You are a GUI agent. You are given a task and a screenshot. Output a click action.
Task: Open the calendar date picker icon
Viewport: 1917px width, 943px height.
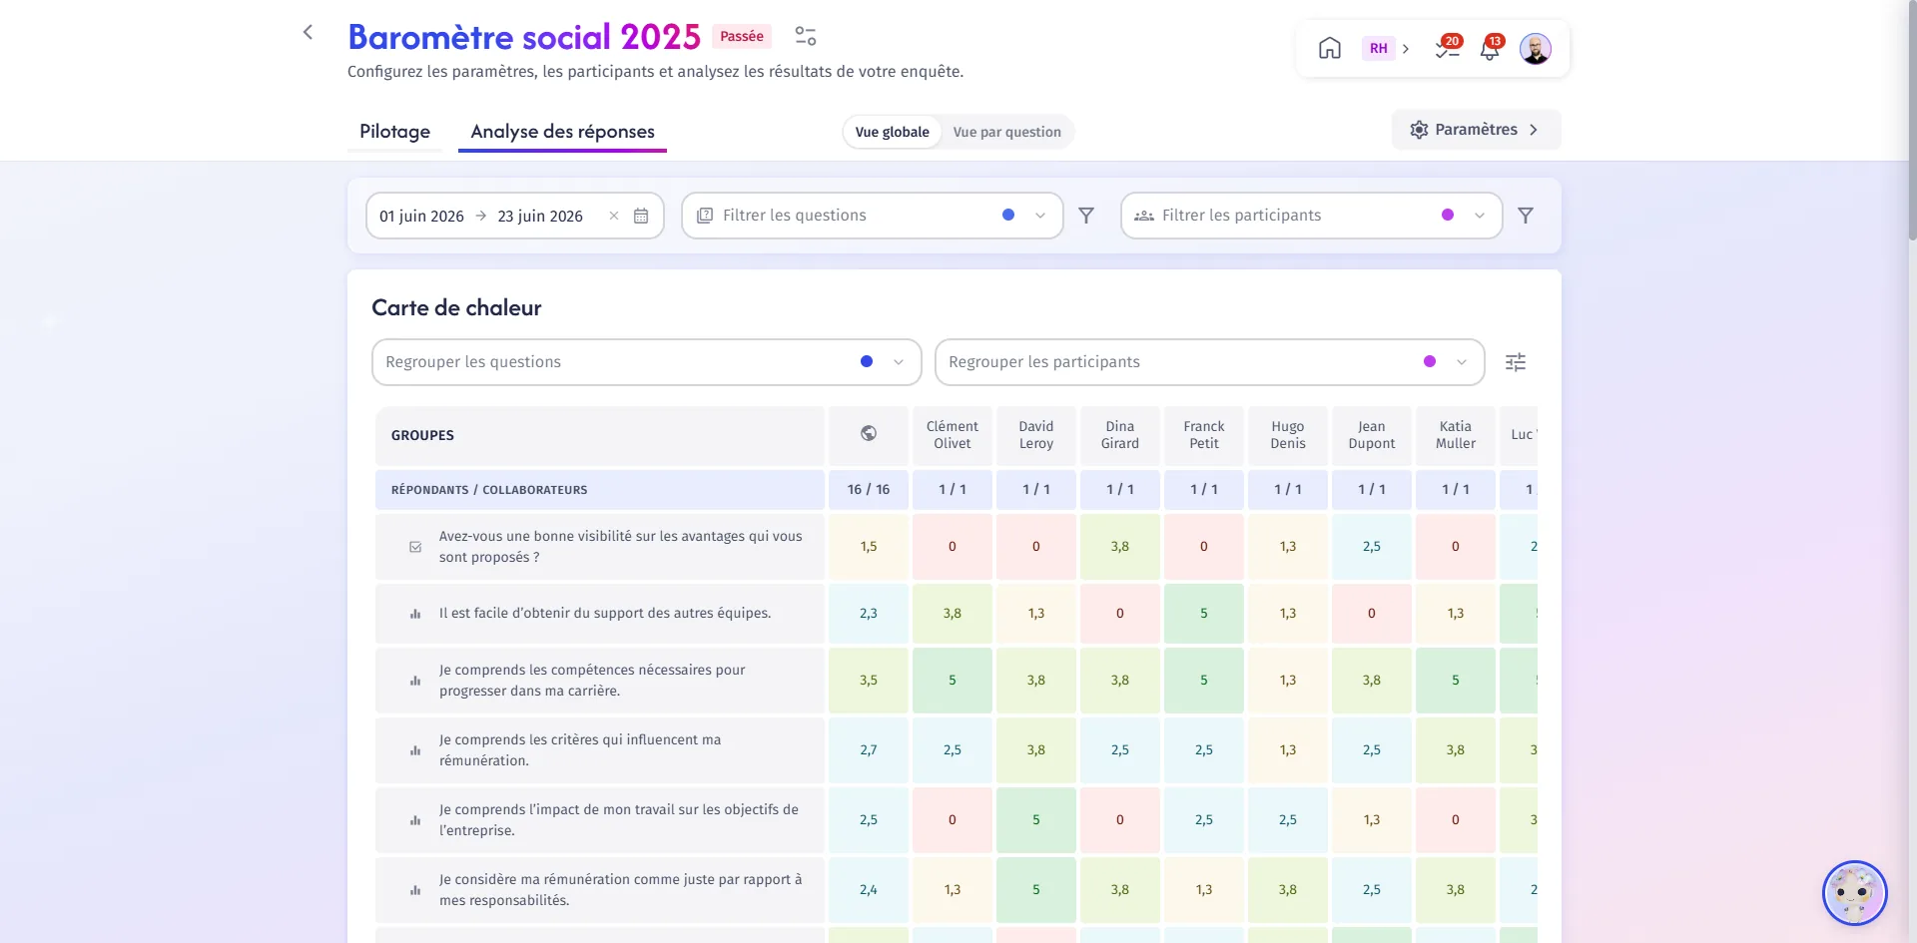click(641, 216)
